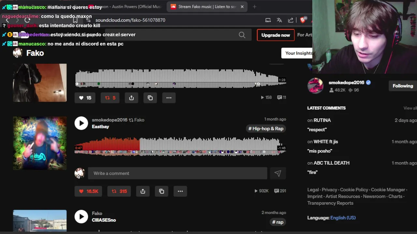Screen dimensions: 417x234
Task: Open the CIIIASESno cover artwork
Action: (x=40, y=221)
